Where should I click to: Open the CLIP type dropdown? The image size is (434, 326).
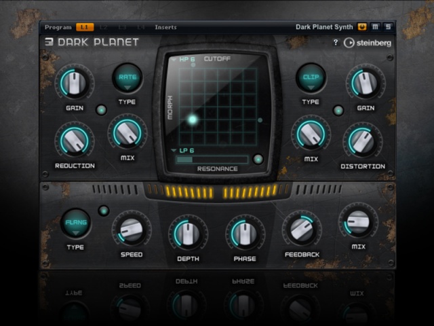tap(311, 78)
